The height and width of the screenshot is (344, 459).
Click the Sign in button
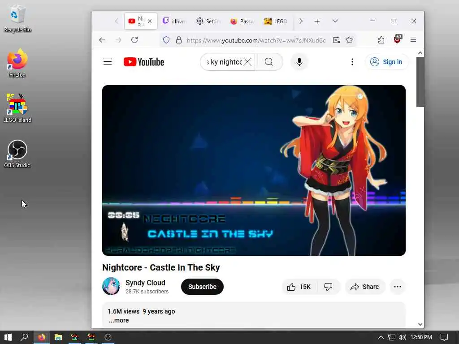(387, 62)
